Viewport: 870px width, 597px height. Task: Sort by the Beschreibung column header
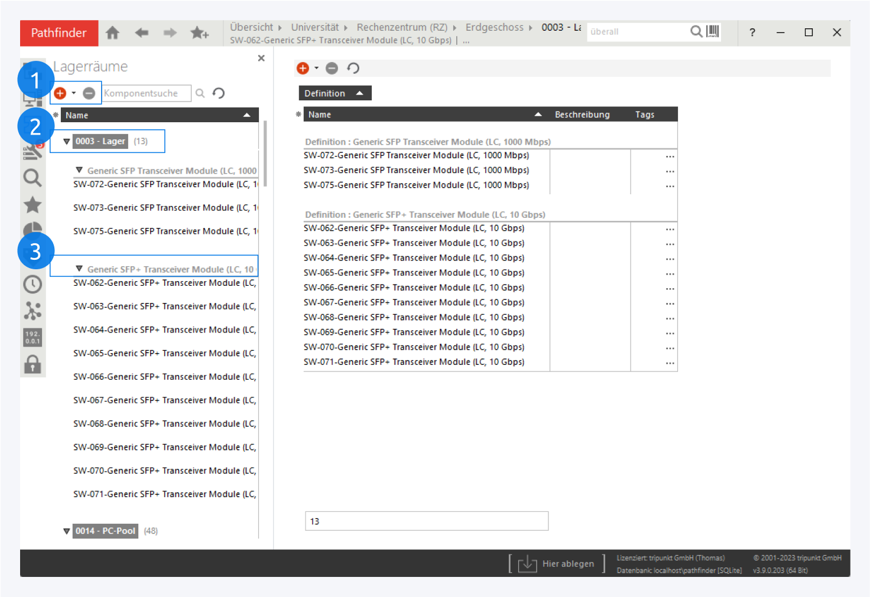click(582, 115)
